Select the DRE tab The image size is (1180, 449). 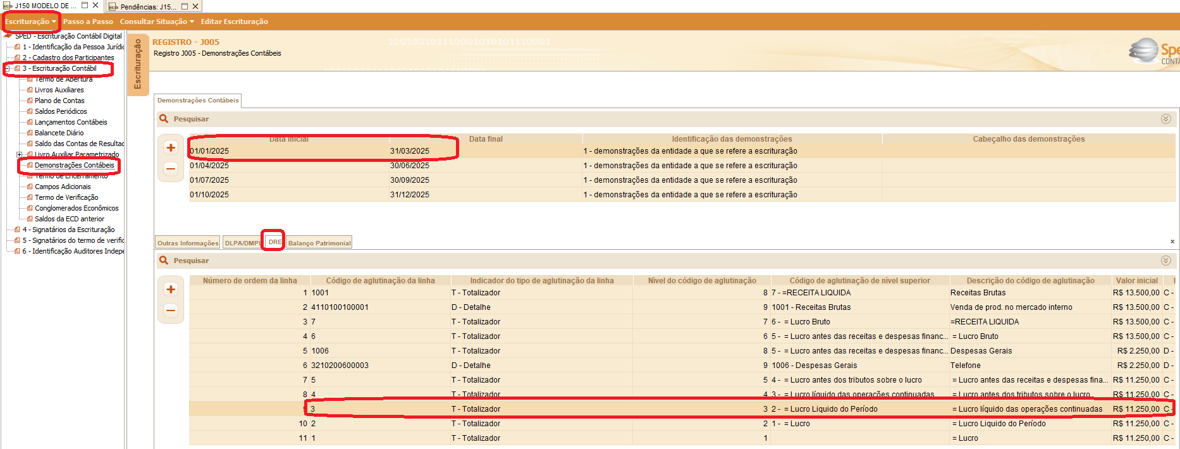(x=274, y=242)
